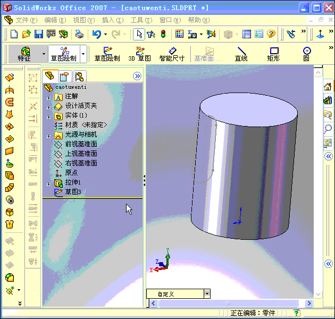Open the Undo history dropdown arrow

pyautogui.click(x=105, y=34)
